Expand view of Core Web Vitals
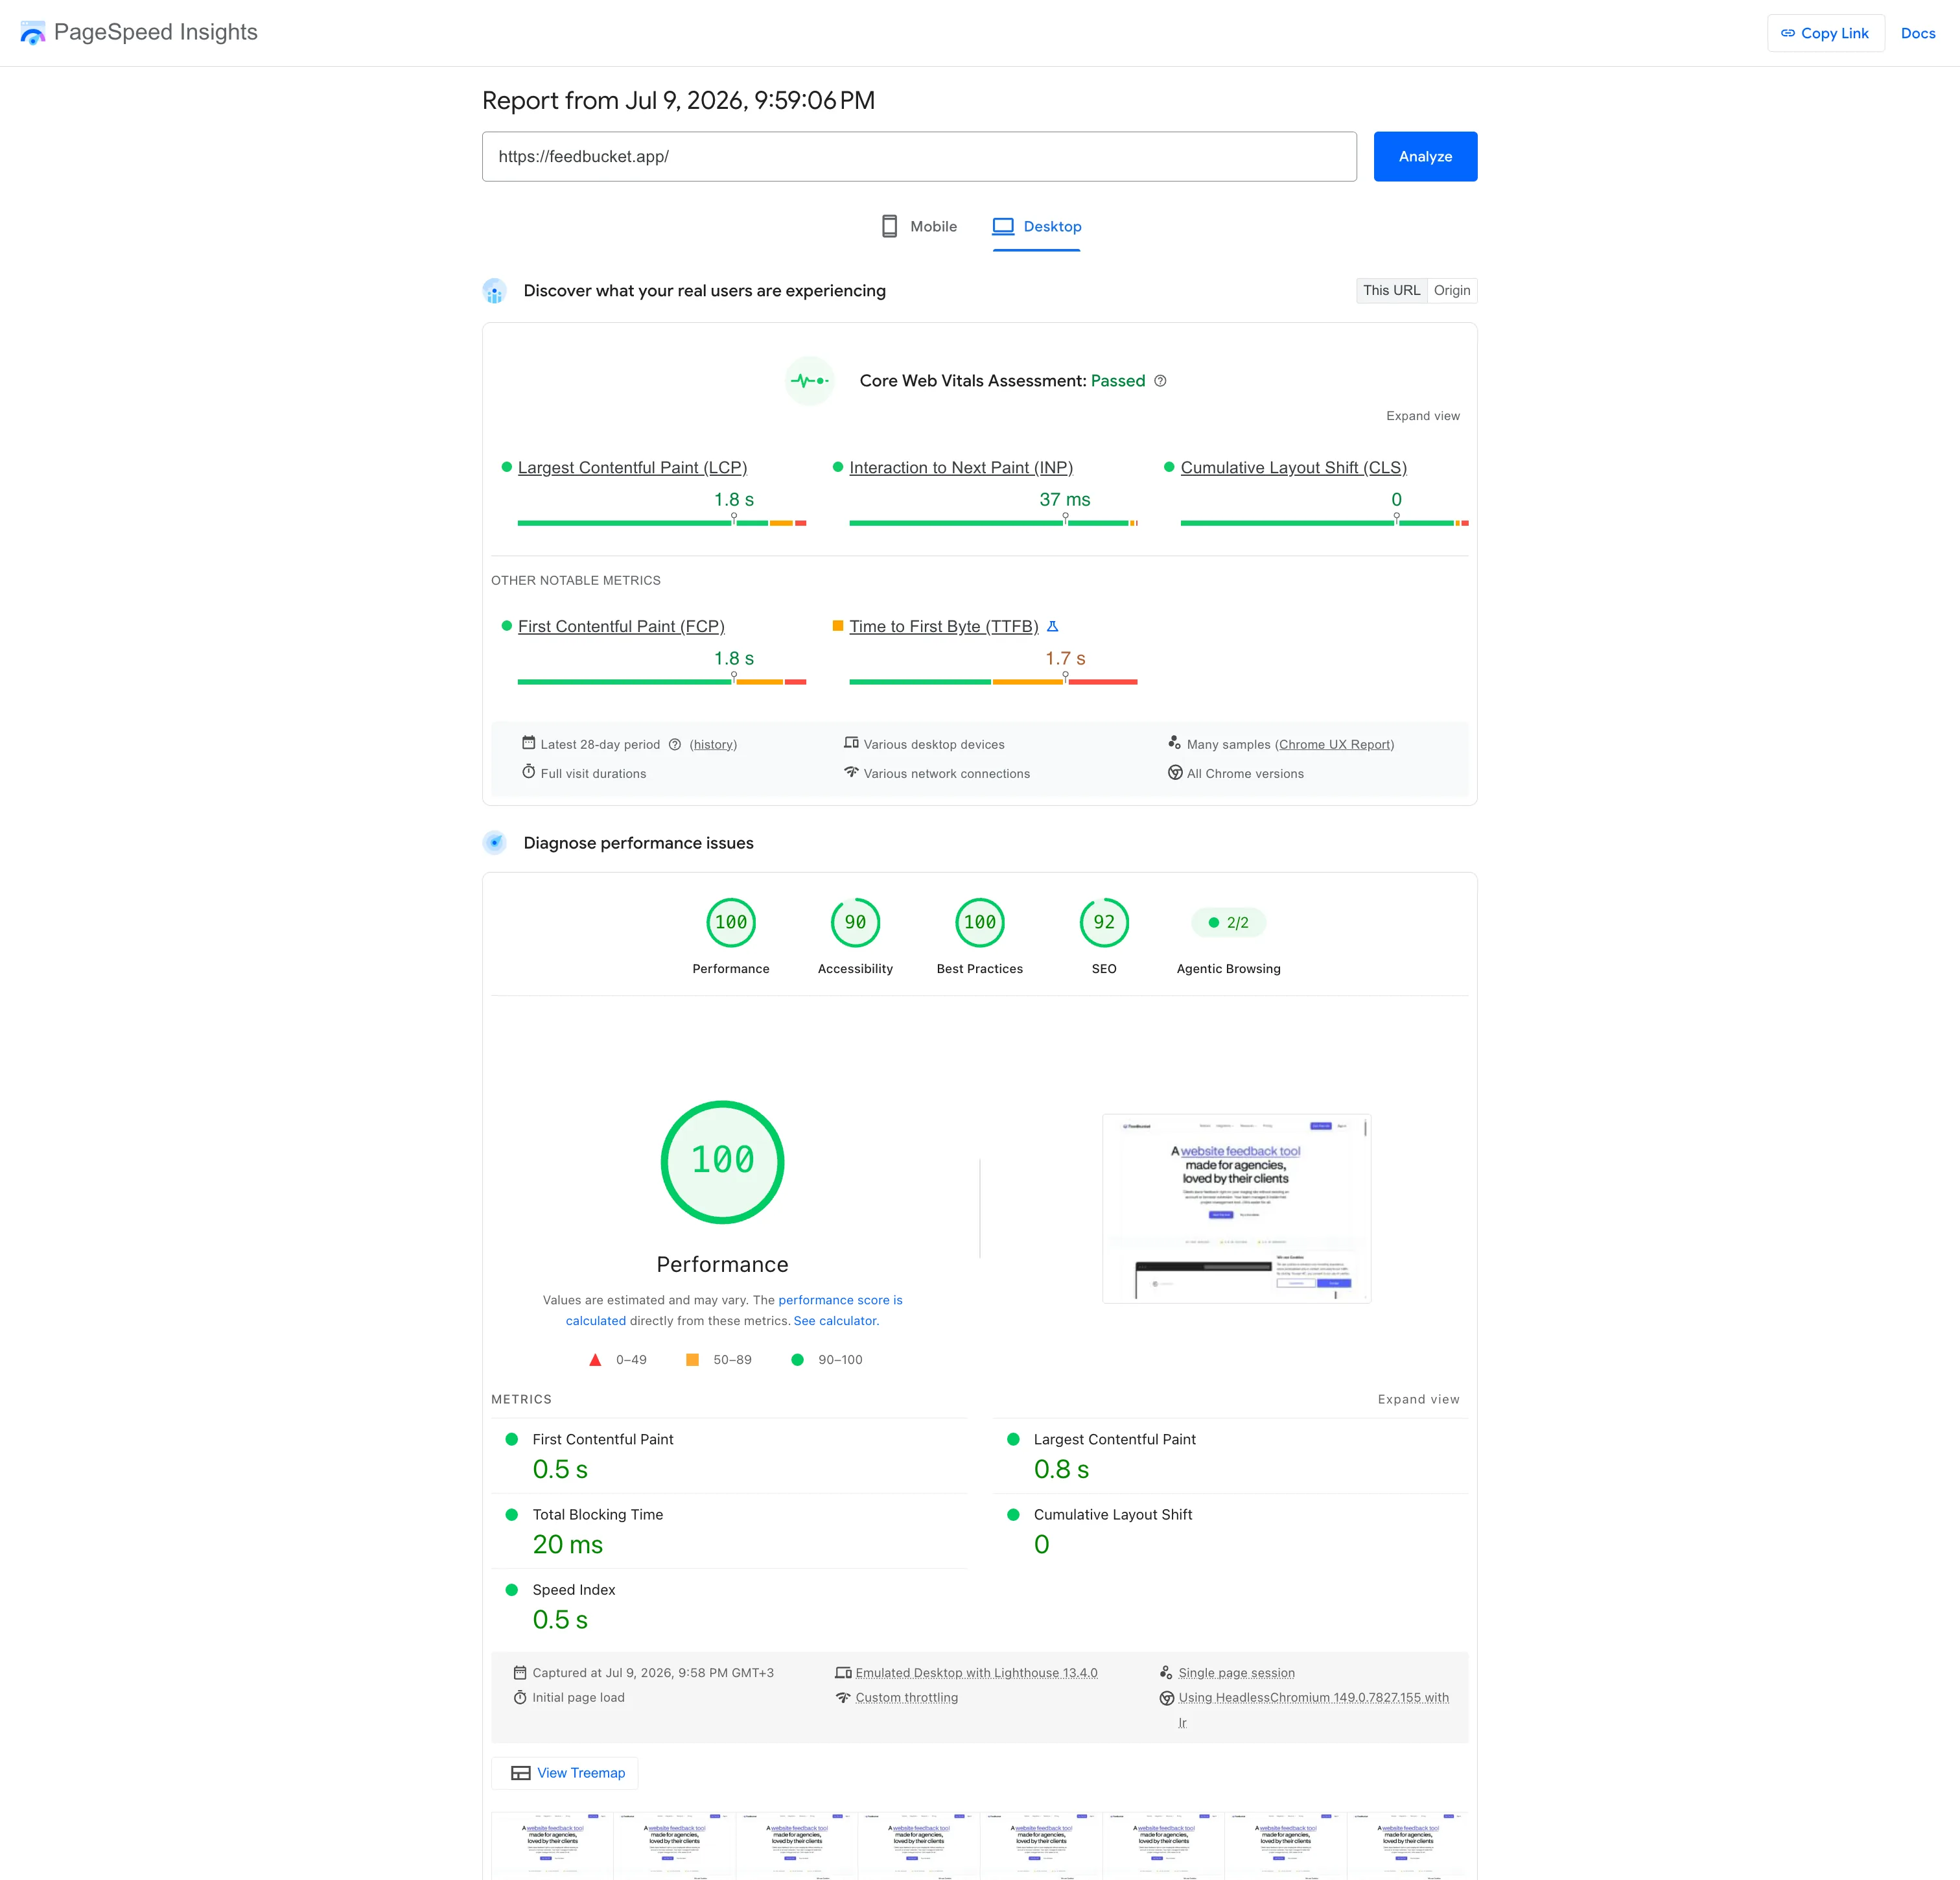The image size is (1960, 1880). coord(1422,416)
